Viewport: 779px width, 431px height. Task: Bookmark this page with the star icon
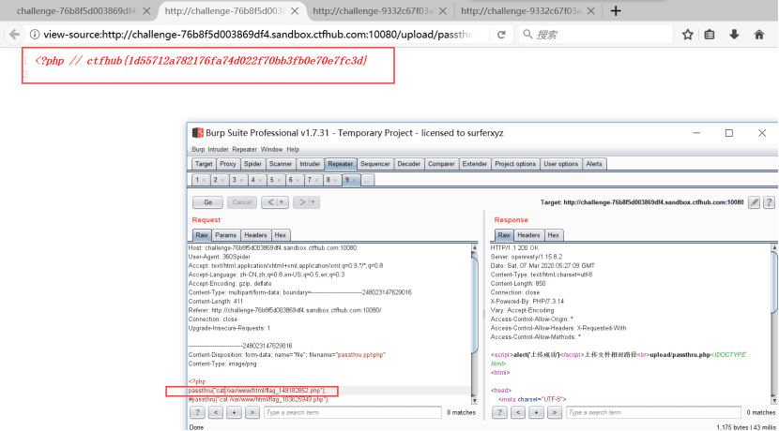click(x=687, y=35)
